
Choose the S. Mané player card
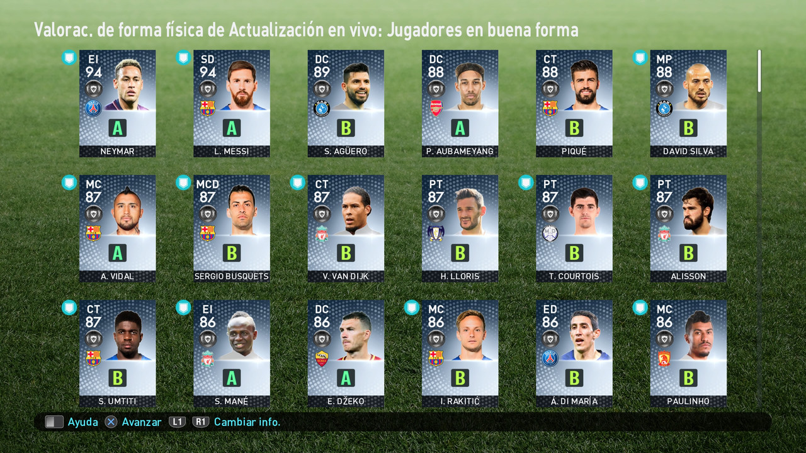pos(231,354)
